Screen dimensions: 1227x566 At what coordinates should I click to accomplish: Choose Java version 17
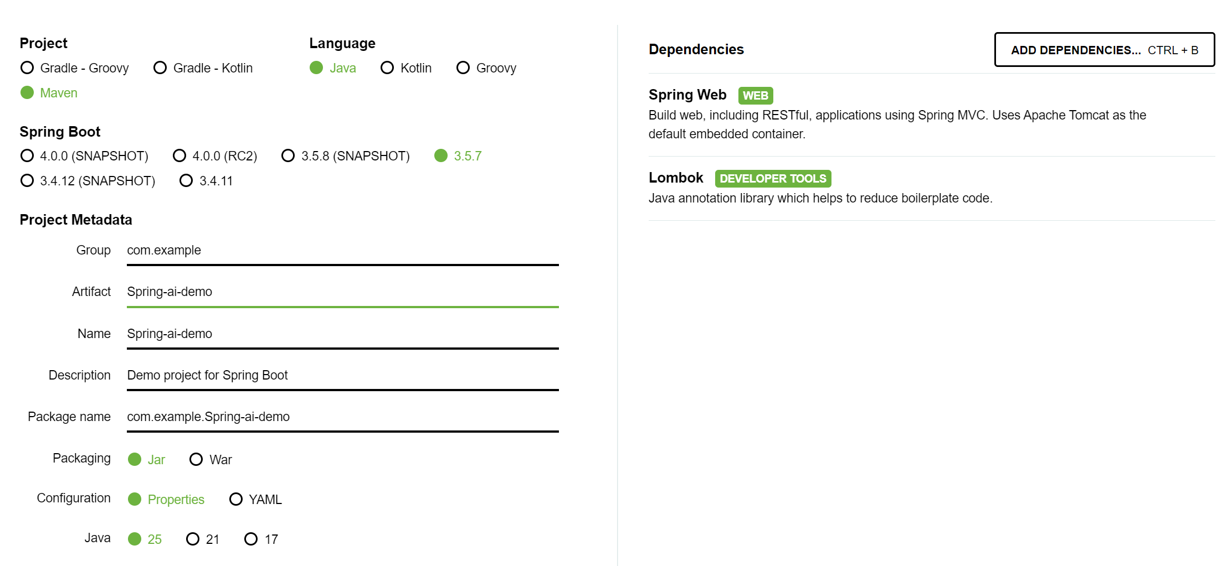click(x=251, y=539)
